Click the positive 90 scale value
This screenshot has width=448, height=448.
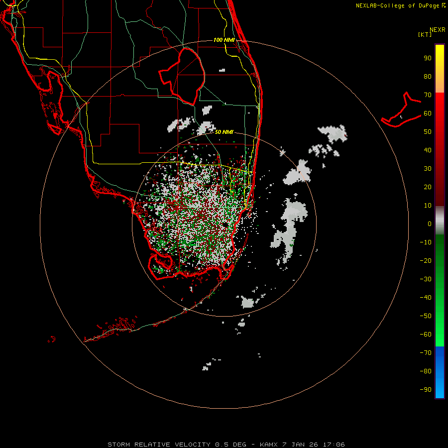(428, 58)
